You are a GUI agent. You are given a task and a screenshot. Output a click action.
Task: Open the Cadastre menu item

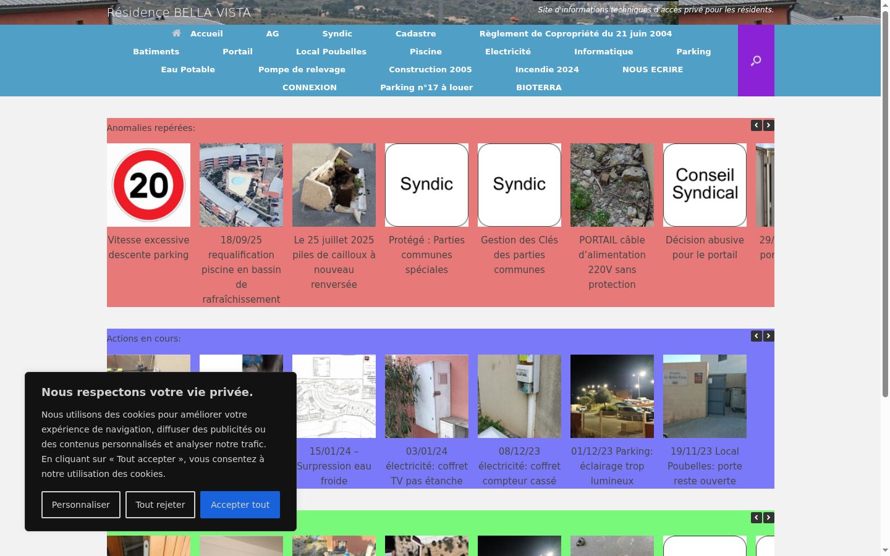[x=416, y=34]
